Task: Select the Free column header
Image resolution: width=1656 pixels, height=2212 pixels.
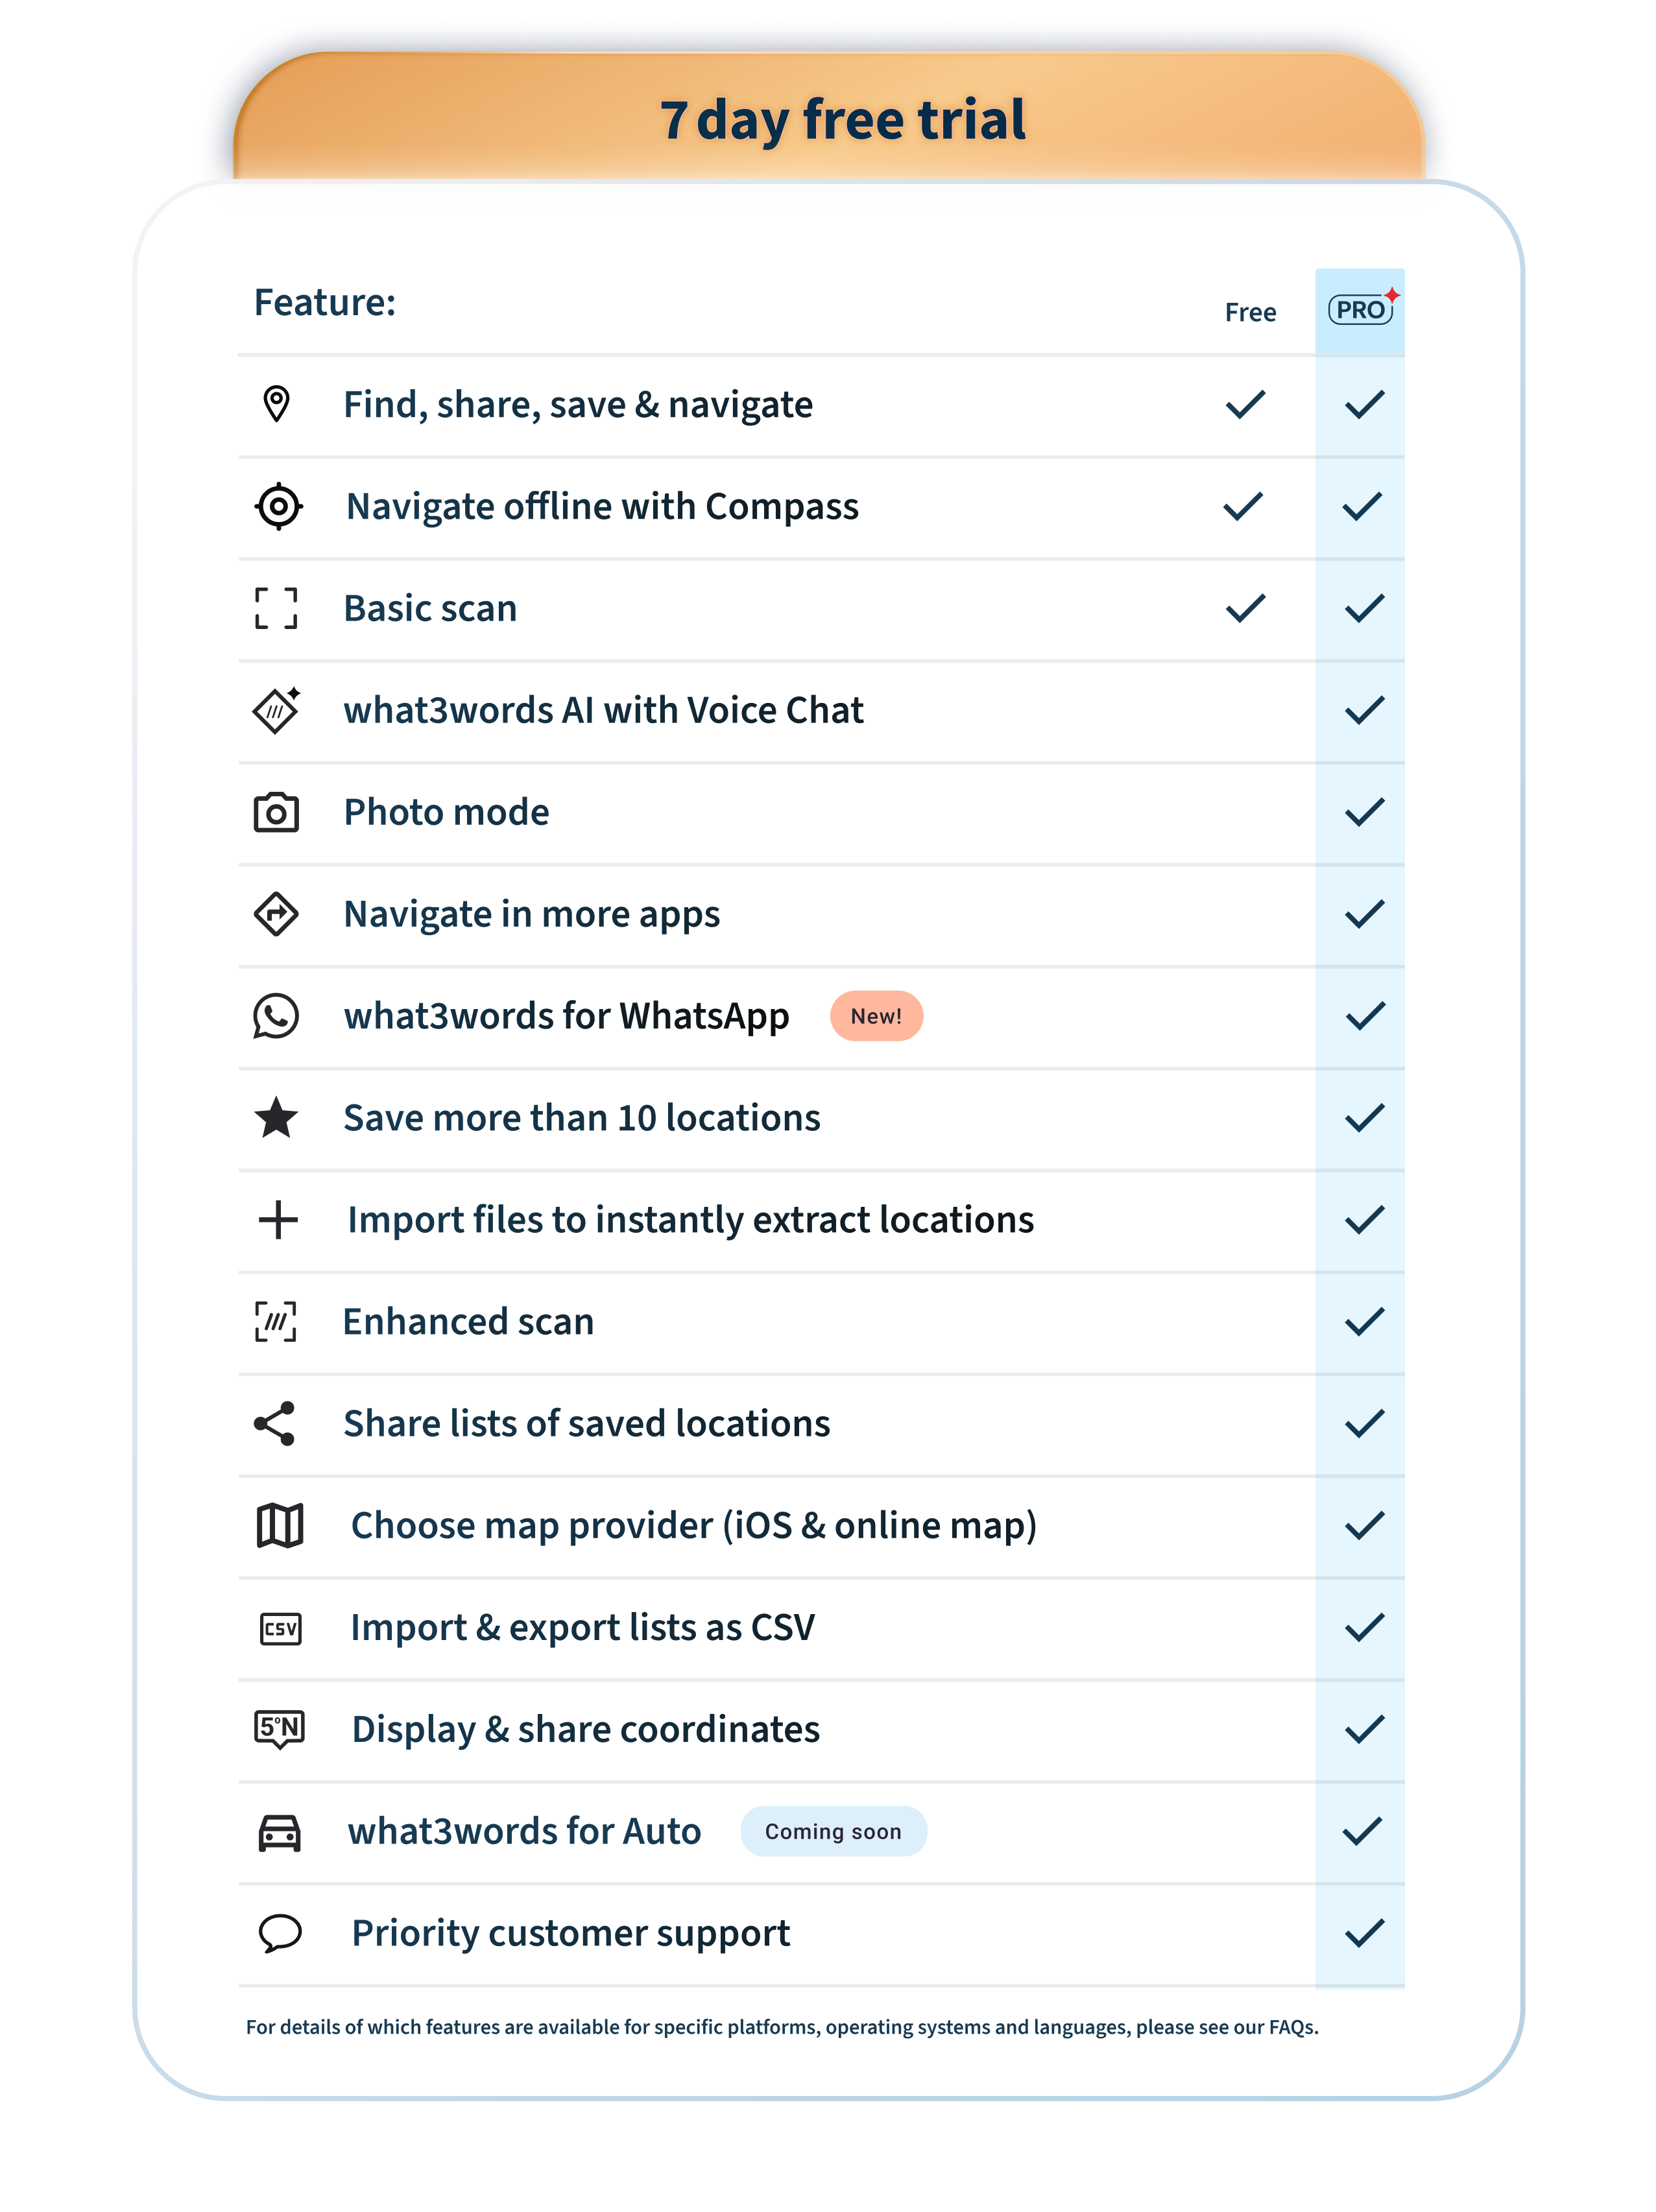Action: pyautogui.click(x=1250, y=312)
